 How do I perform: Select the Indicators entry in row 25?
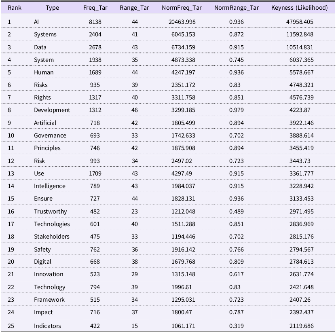pyautogui.click(x=47, y=326)
